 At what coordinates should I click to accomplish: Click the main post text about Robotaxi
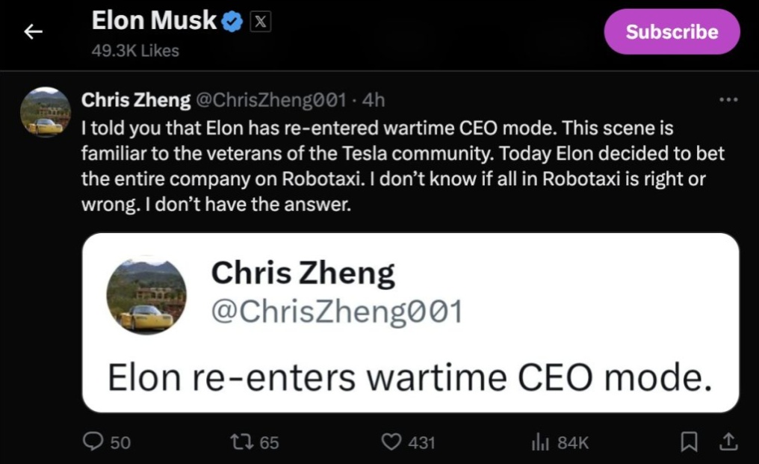pyautogui.click(x=403, y=166)
